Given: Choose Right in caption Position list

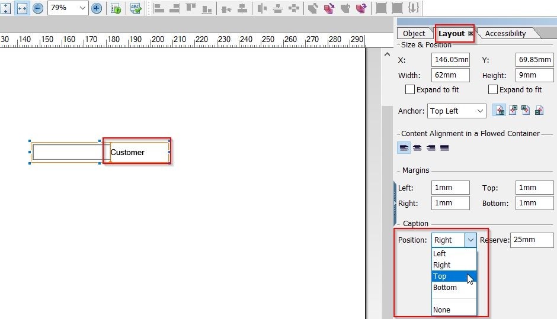Looking at the screenshot, I should point(454,265).
